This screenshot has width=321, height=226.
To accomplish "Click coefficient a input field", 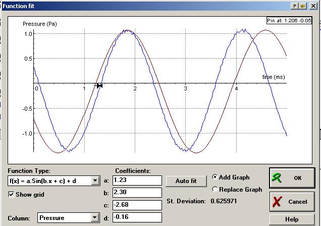I will [137, 180].
